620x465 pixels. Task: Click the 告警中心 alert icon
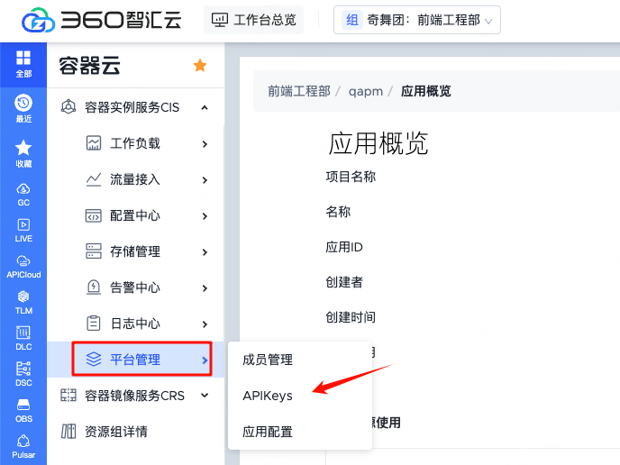94,287
